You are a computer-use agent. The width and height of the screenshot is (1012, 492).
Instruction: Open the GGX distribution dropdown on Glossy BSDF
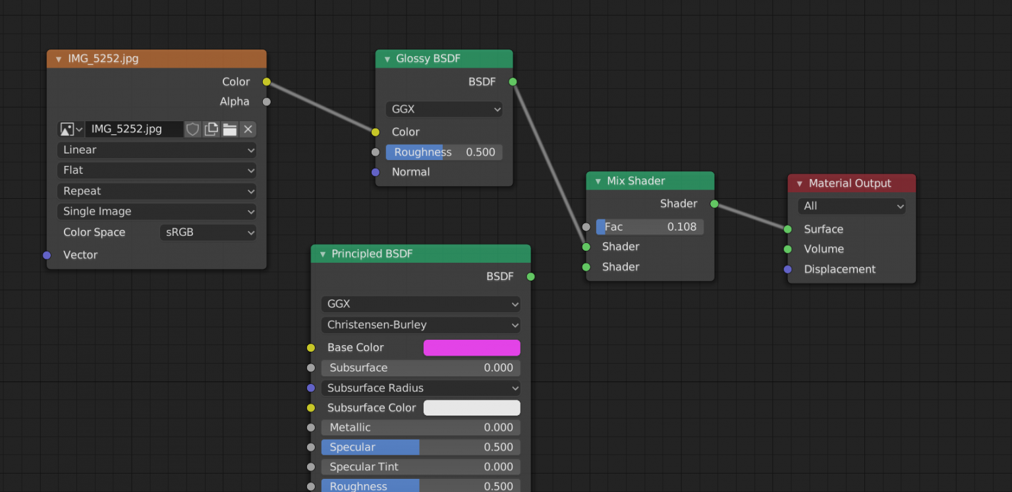click(x=443, y=109)
